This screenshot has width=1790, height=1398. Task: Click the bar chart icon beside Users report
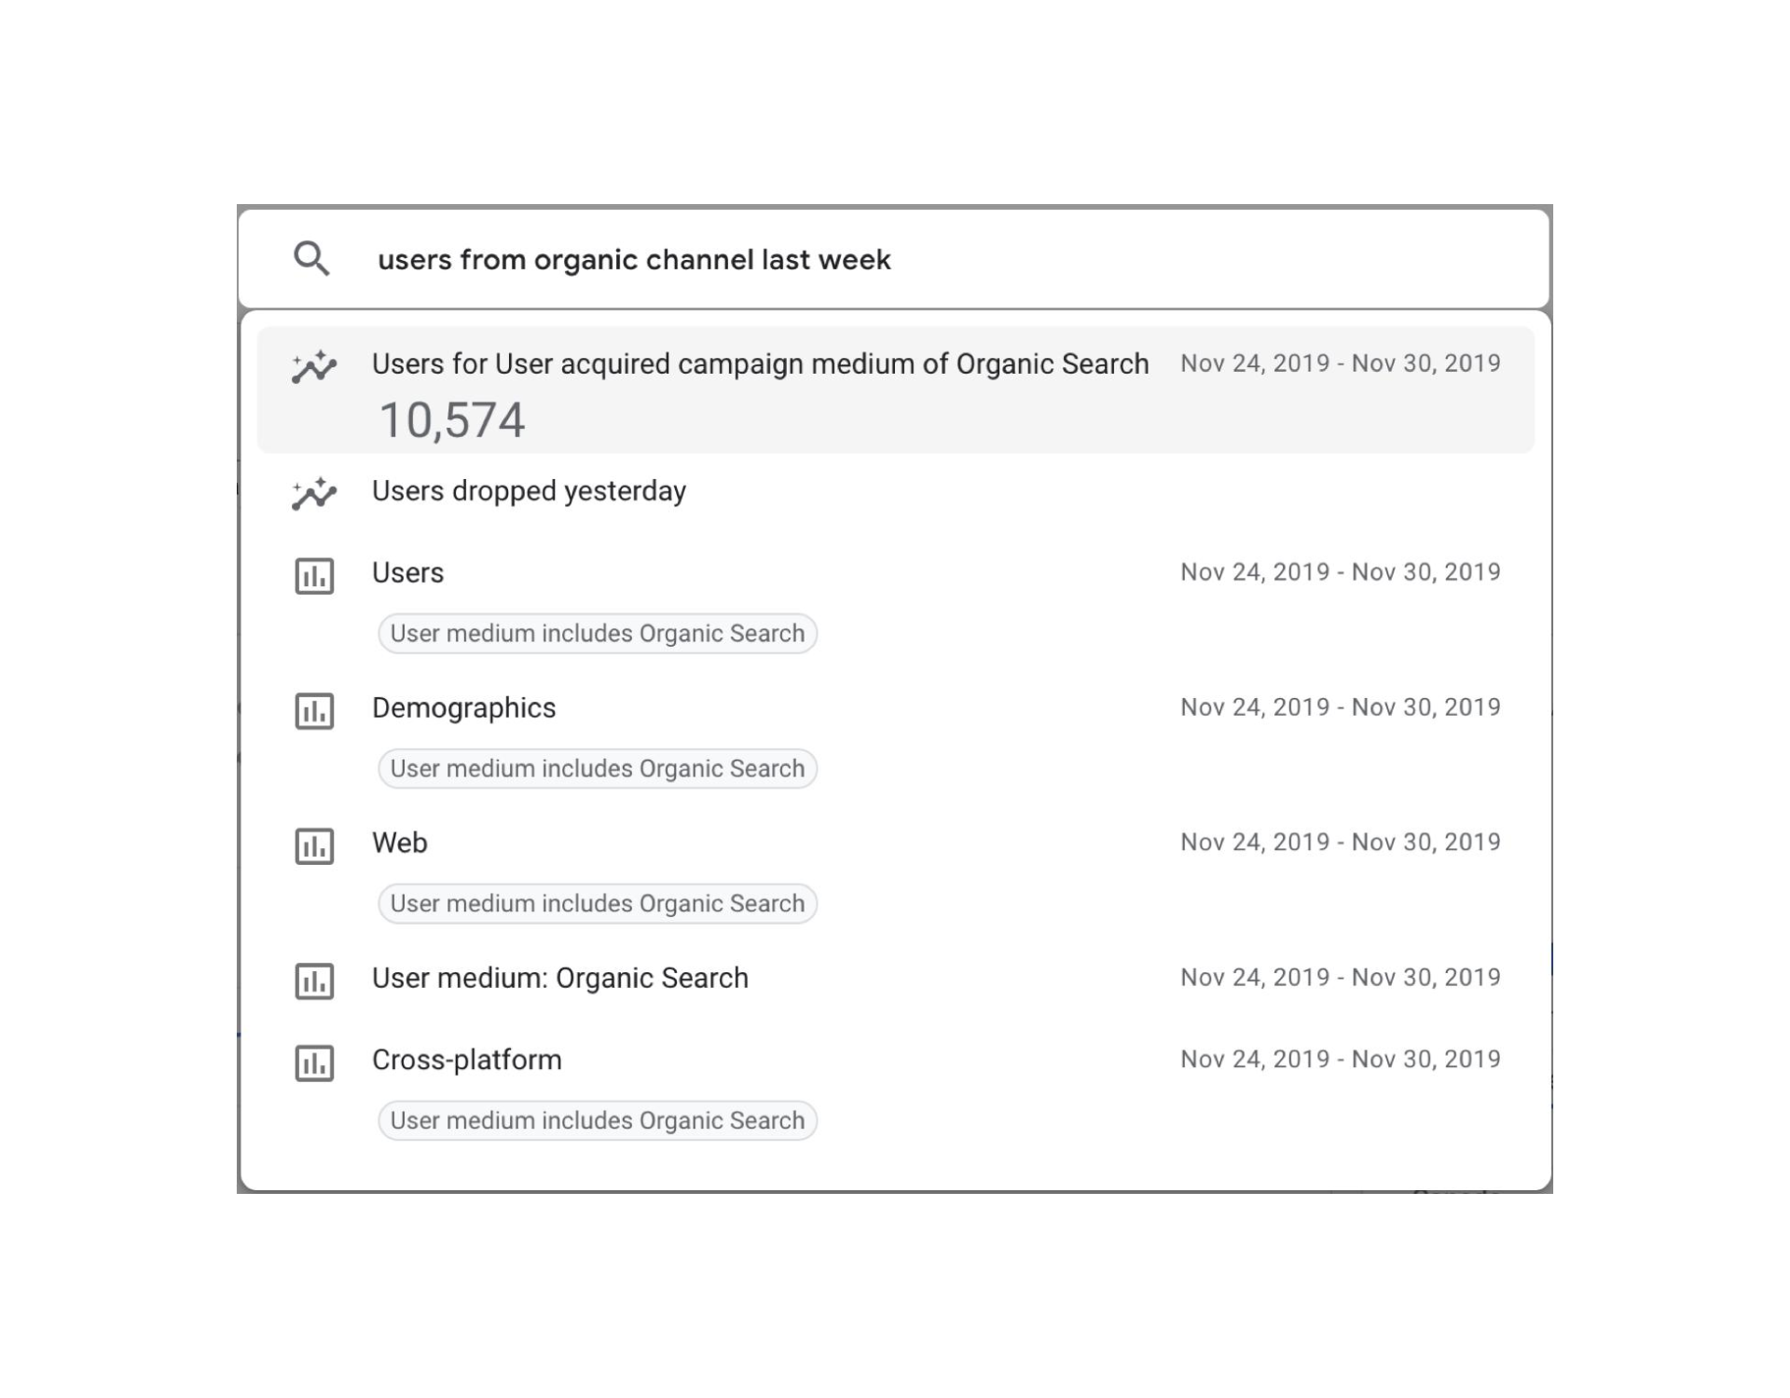click(x=314, y=576)
